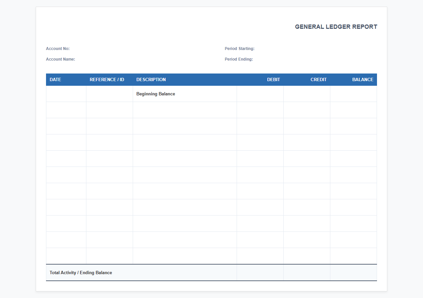
Task: Click the BALANCE column header
Action: click(353, 79)
